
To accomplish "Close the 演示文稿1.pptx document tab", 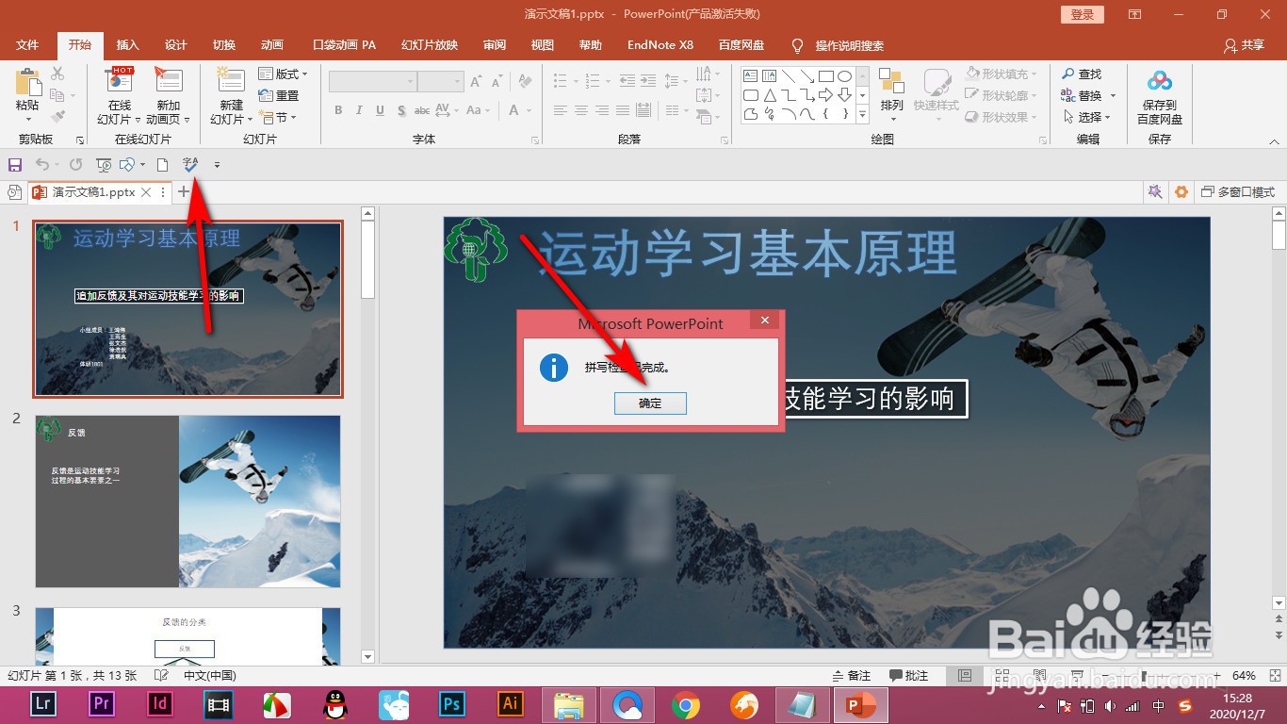I will 146,192.
